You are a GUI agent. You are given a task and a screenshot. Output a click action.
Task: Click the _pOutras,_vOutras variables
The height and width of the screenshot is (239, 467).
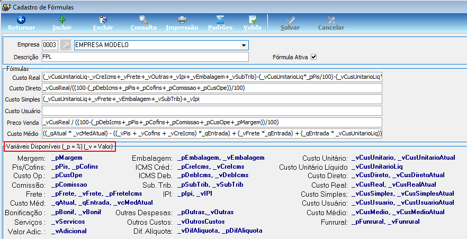coord(205,212)
